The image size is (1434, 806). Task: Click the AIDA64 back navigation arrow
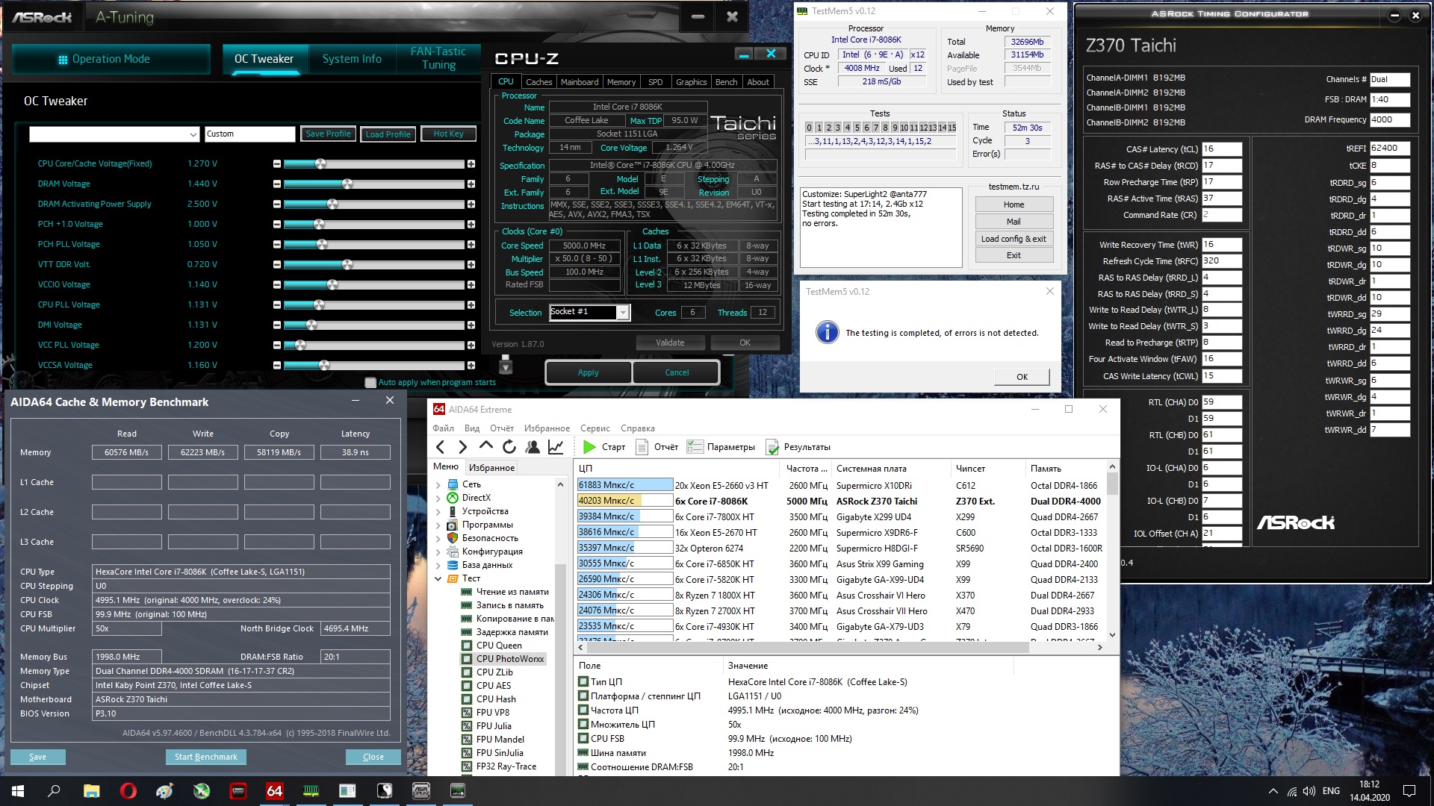click(441, 447)
